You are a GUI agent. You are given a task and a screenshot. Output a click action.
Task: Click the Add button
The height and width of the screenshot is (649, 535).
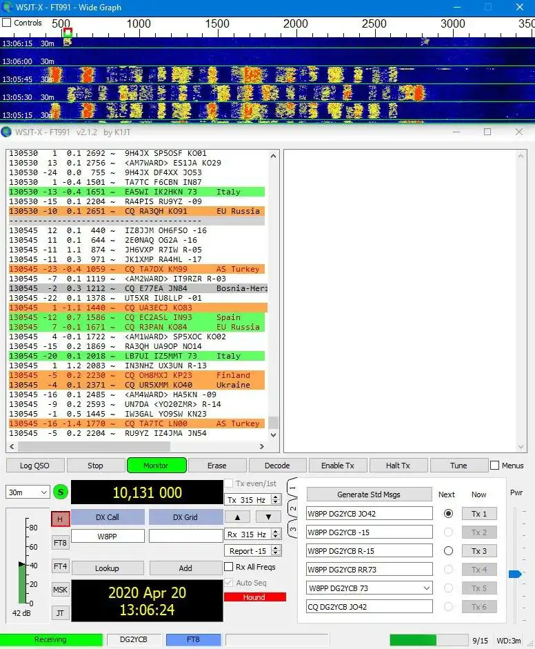[185, 568]
